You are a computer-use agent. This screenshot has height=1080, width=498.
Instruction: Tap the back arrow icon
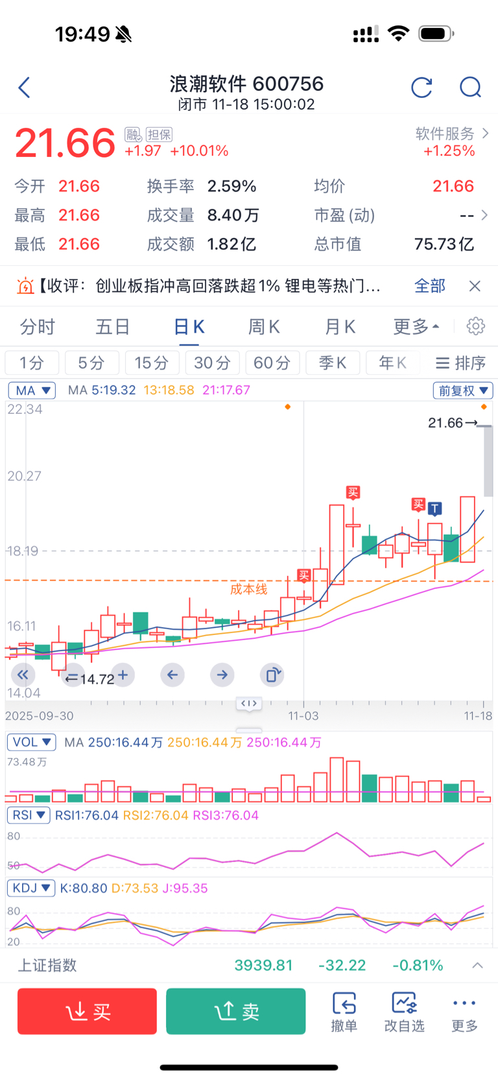(x=25, y=88)
